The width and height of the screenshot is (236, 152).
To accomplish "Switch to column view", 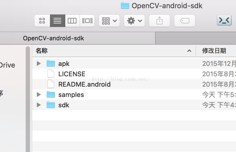I will pyautogui.click(x=72, y=21).
